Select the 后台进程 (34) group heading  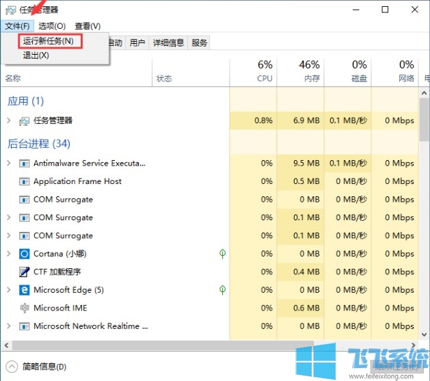39,144
